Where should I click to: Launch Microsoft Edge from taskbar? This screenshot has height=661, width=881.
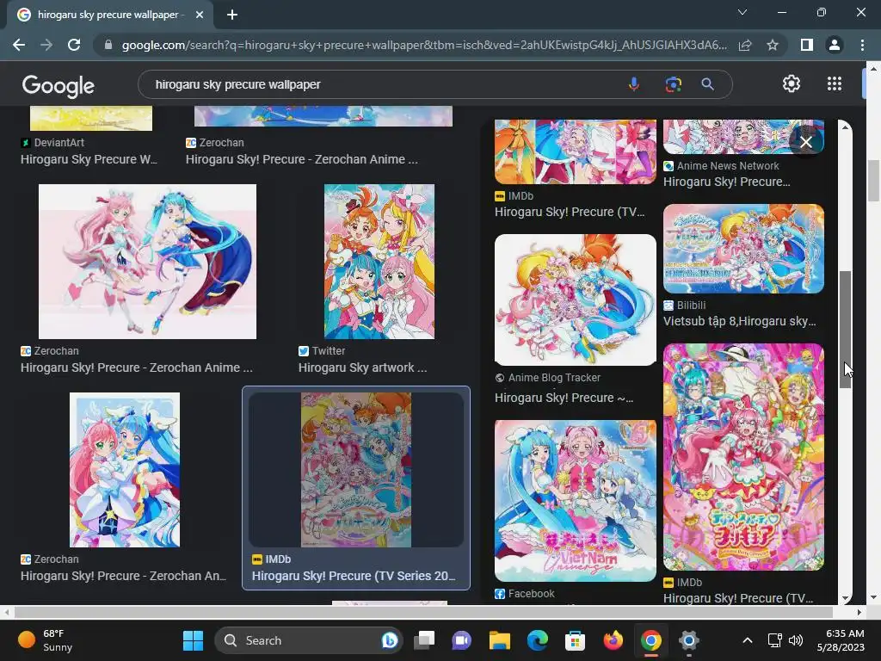(x=538, y=640)
